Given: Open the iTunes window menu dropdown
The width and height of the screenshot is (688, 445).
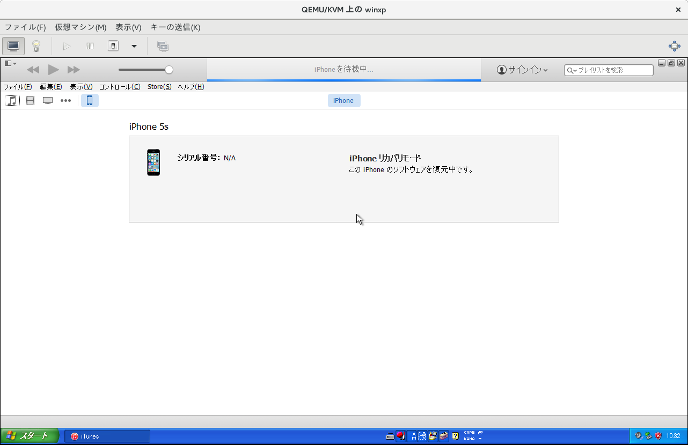Looking at the screenshot, I should point(11,63).
